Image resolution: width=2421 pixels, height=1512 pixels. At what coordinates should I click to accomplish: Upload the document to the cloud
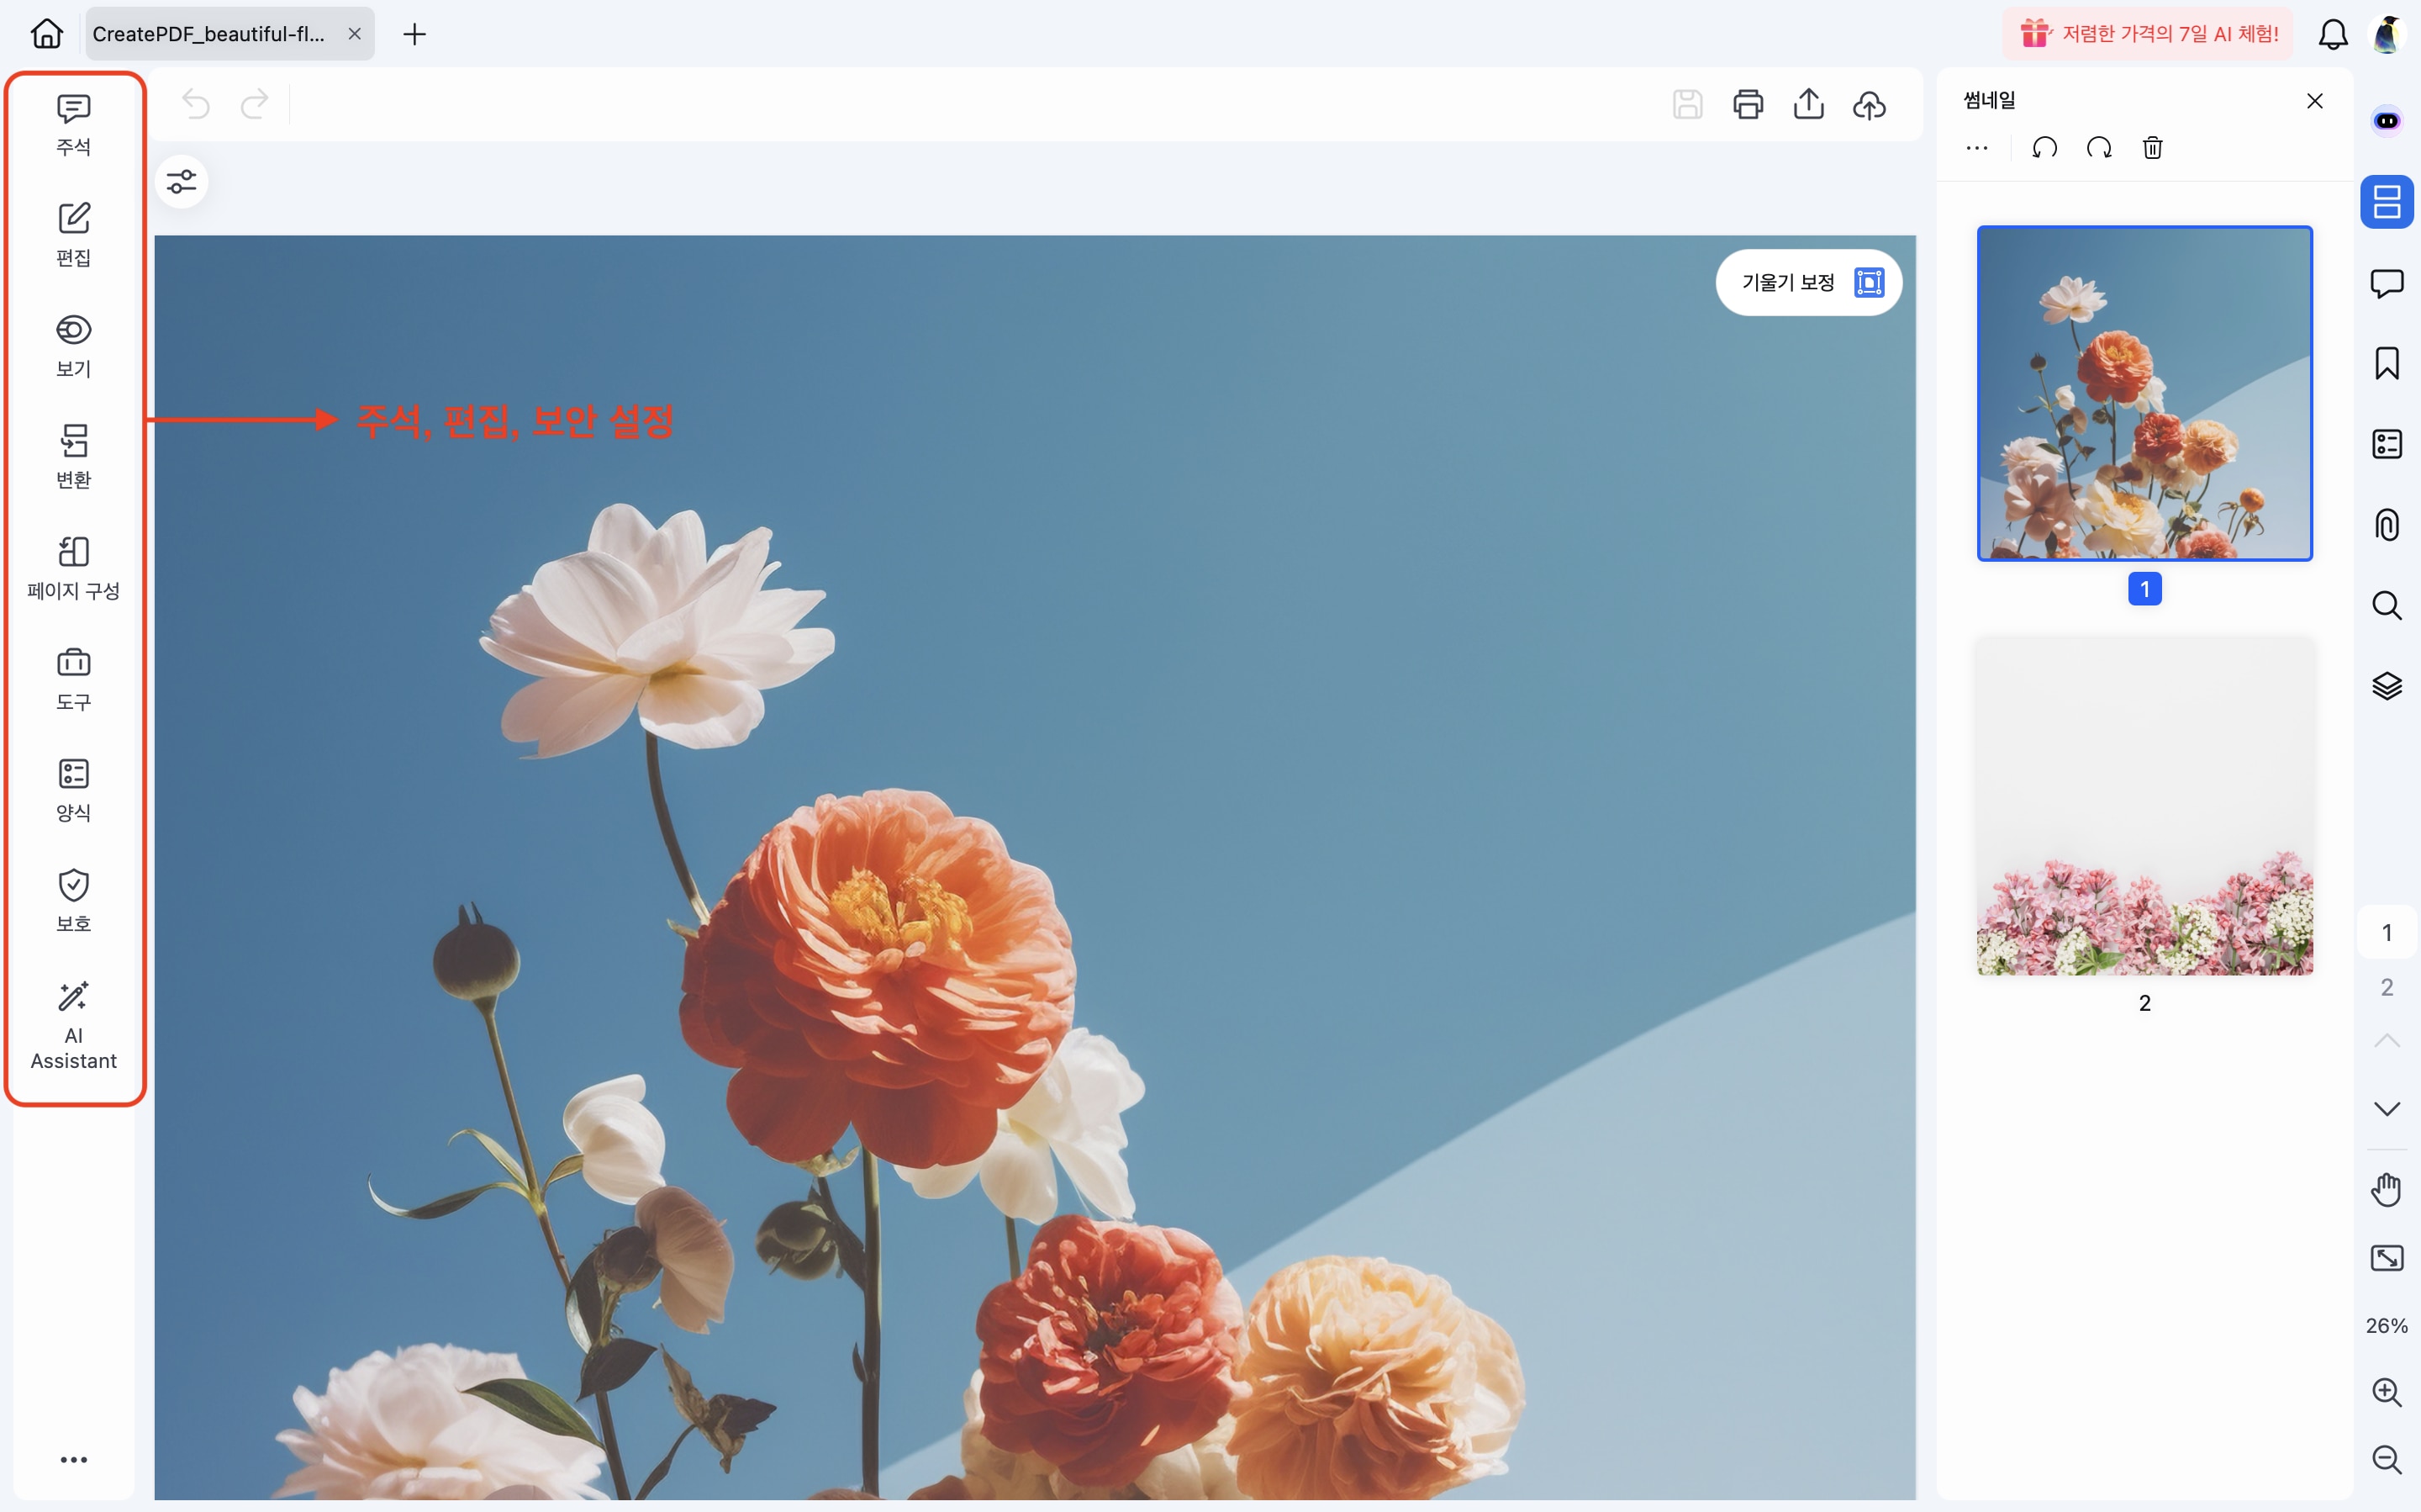tap(1868, 104)
